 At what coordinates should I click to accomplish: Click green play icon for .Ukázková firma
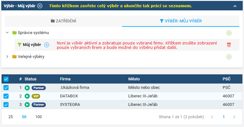pos(27,88)
